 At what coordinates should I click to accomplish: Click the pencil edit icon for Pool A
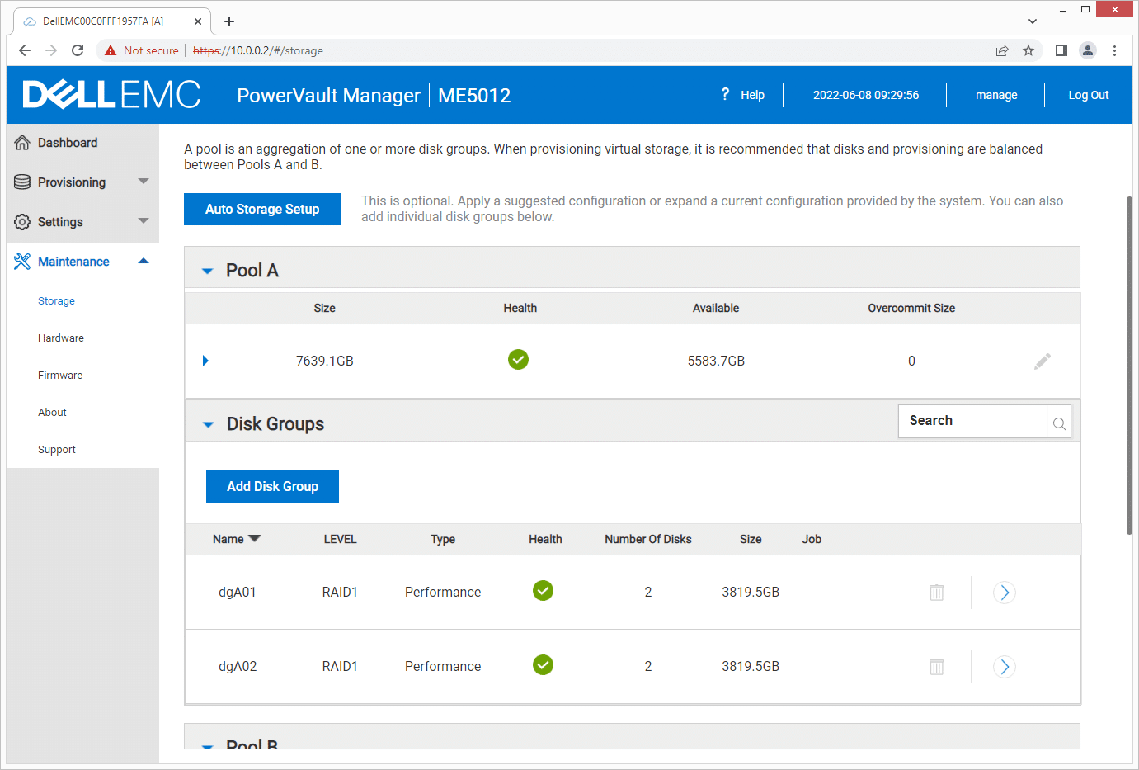pyautogui.click(x=1043, y=361)
